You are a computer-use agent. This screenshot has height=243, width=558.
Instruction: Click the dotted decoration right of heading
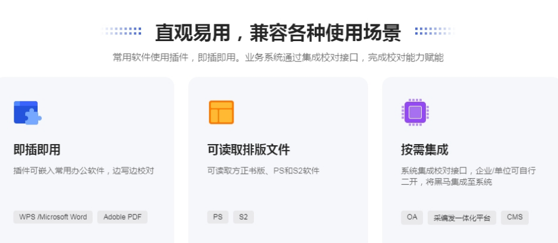coord(434,31)
